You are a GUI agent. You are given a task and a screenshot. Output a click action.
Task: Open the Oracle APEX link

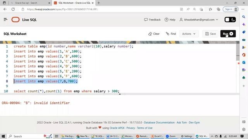117,128
